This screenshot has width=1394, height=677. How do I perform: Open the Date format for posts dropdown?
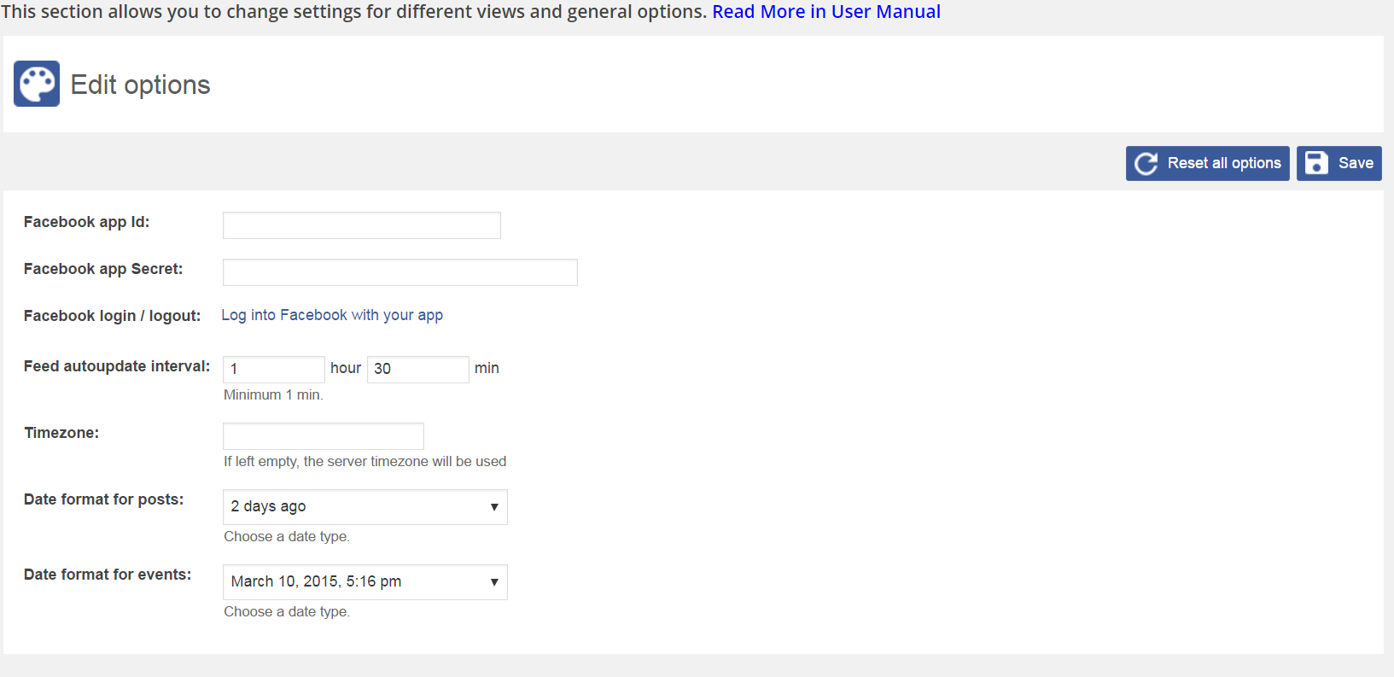365,507
